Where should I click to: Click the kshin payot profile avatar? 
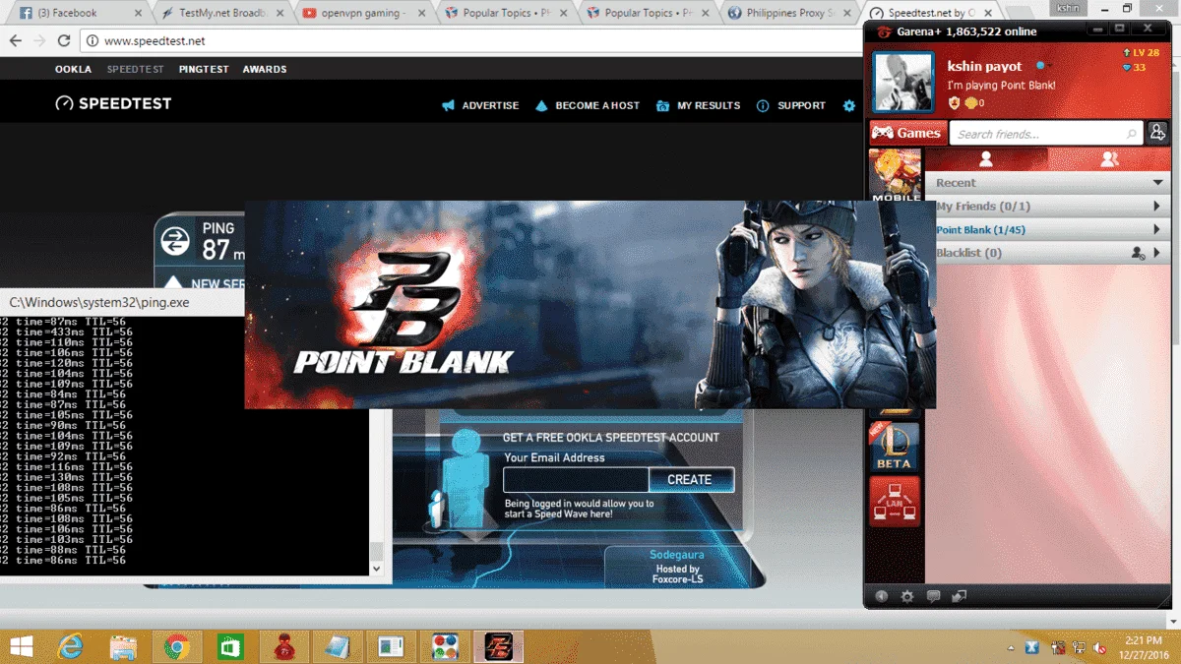click(x=903, y=83)
